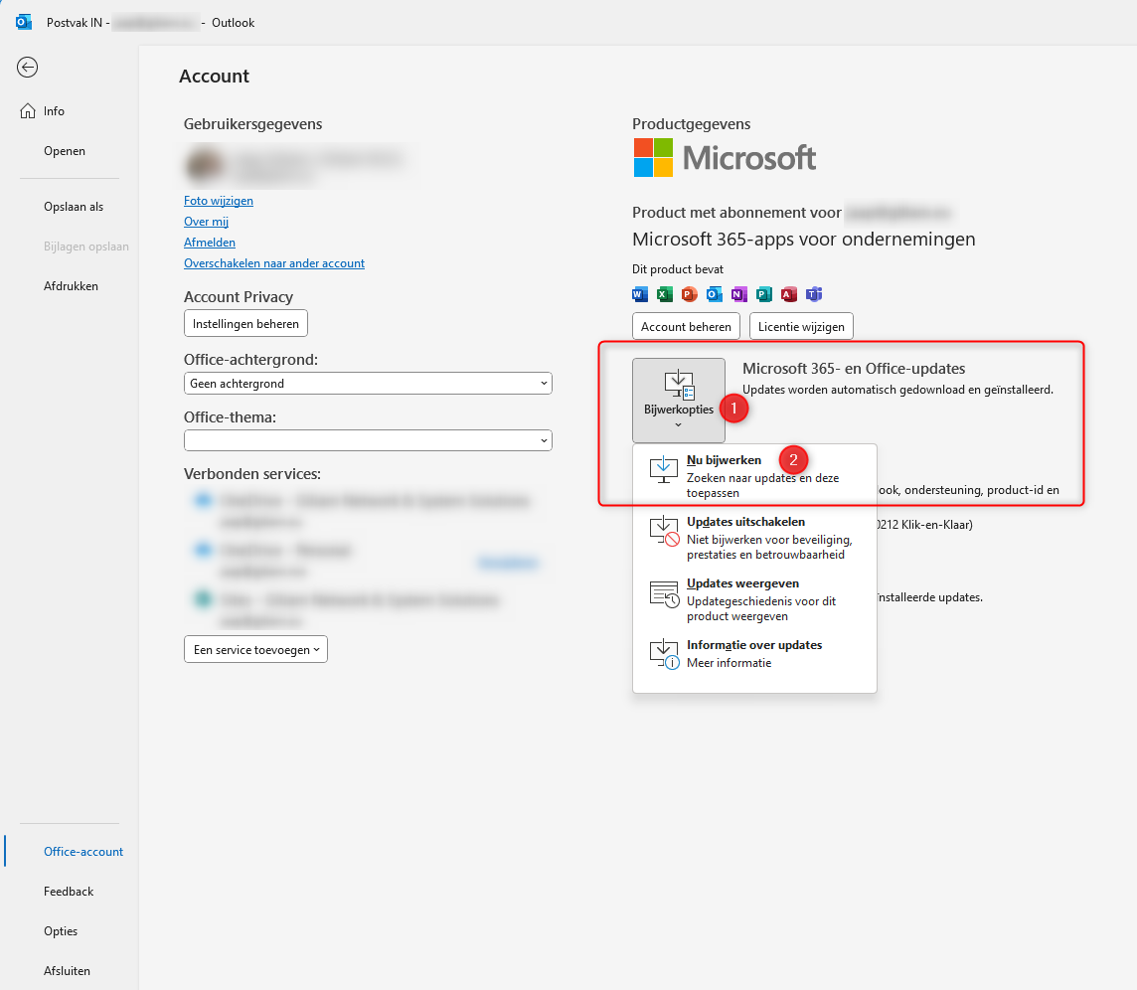Click the Afmelden link
This screenshot has height=990, width=1137.
click(x=210, y=243)
